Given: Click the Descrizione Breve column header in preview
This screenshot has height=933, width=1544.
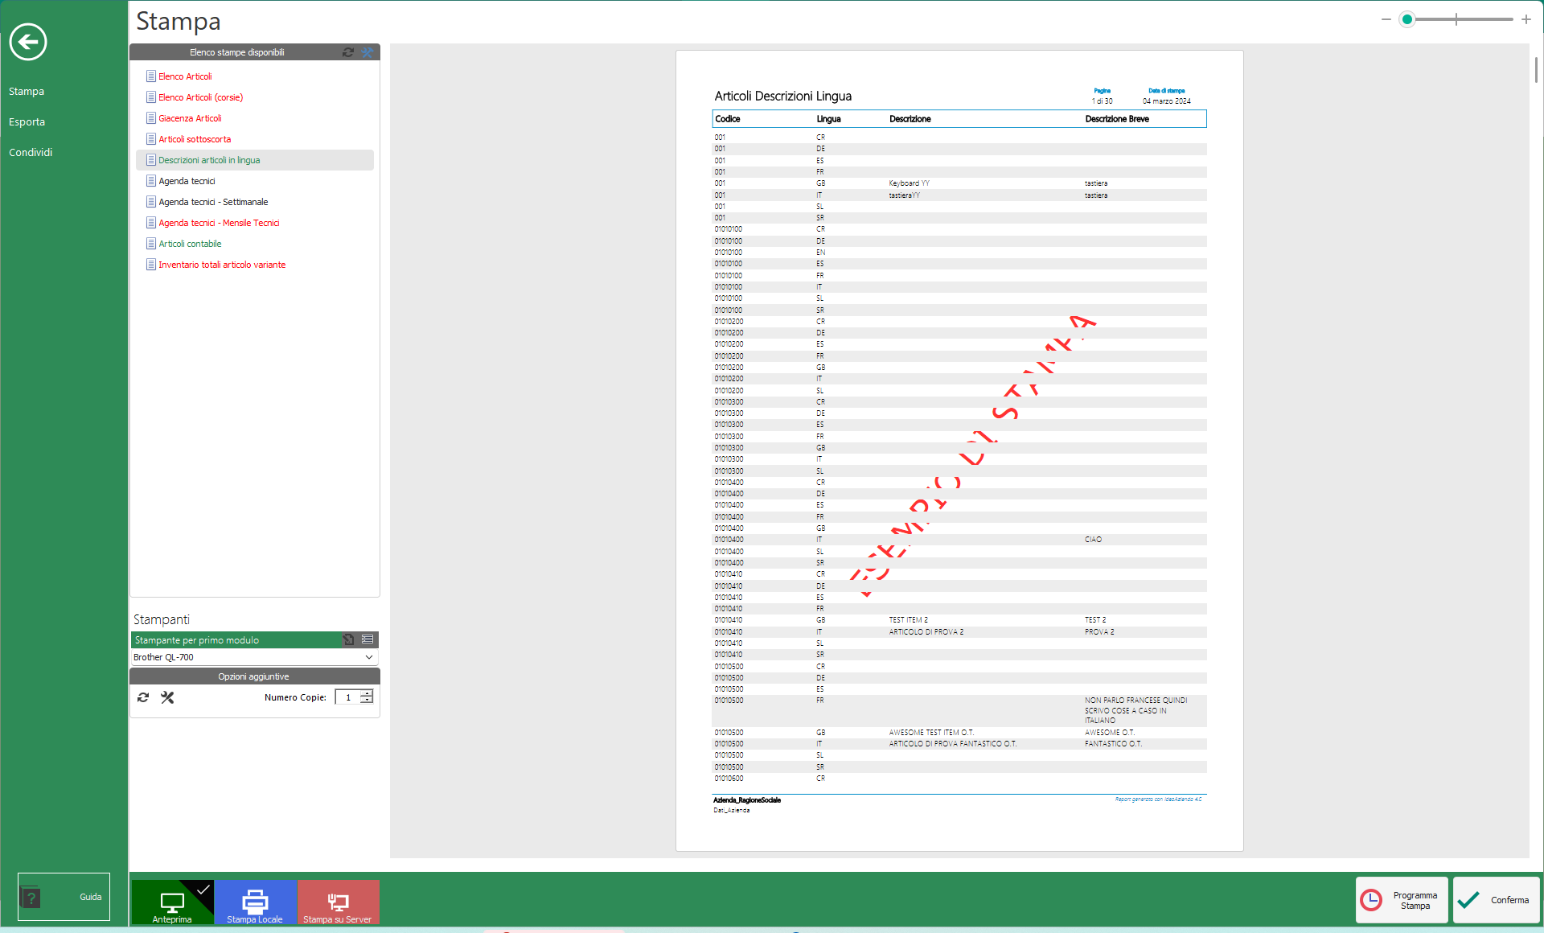Looking at the screenshot, I should 1117,119.
